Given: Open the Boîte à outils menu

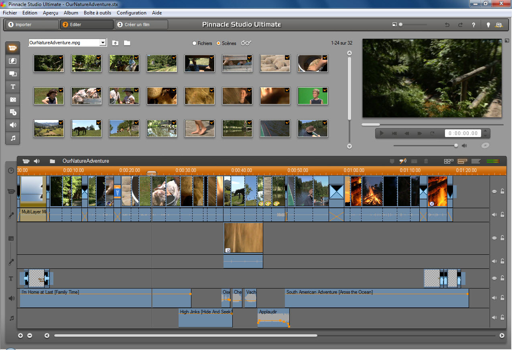Looking at the screenshot, I should (98, 13).
